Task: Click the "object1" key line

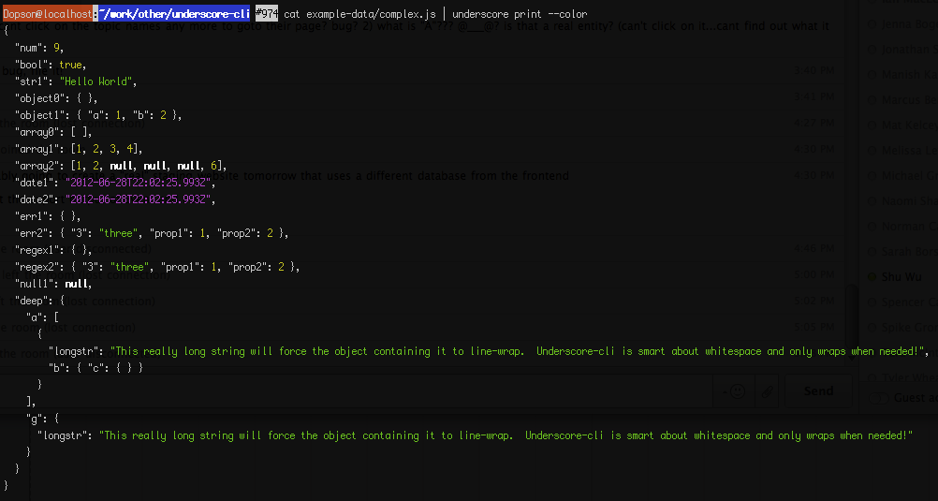Action: pyautogui.click(x=97, y=115)
